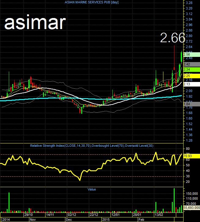
Task: Select the 2.34 green price tag
Action: coord(191,69)
